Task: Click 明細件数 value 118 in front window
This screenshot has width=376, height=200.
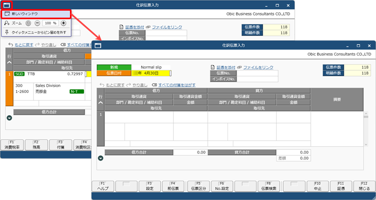Action: pyautogui.click(x=357, y=73)
